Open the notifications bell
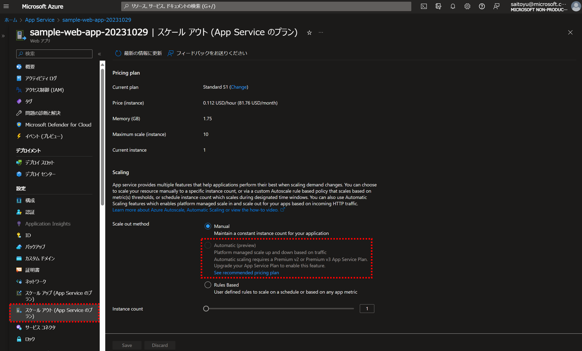Image resolution: width=582 pixels, height=351 pixels. pos(453,6)
